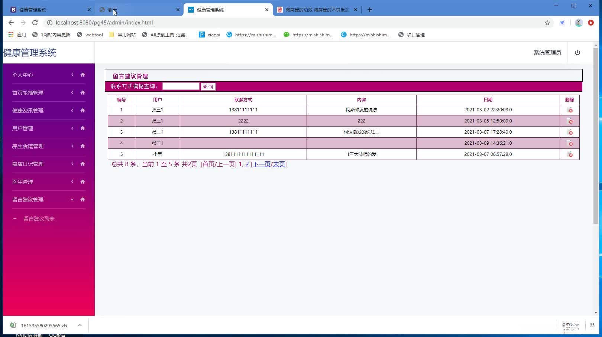Open 医生管理 in the sidebar
The height and width of the screenshot is (337, 602).
pos(23,182)
